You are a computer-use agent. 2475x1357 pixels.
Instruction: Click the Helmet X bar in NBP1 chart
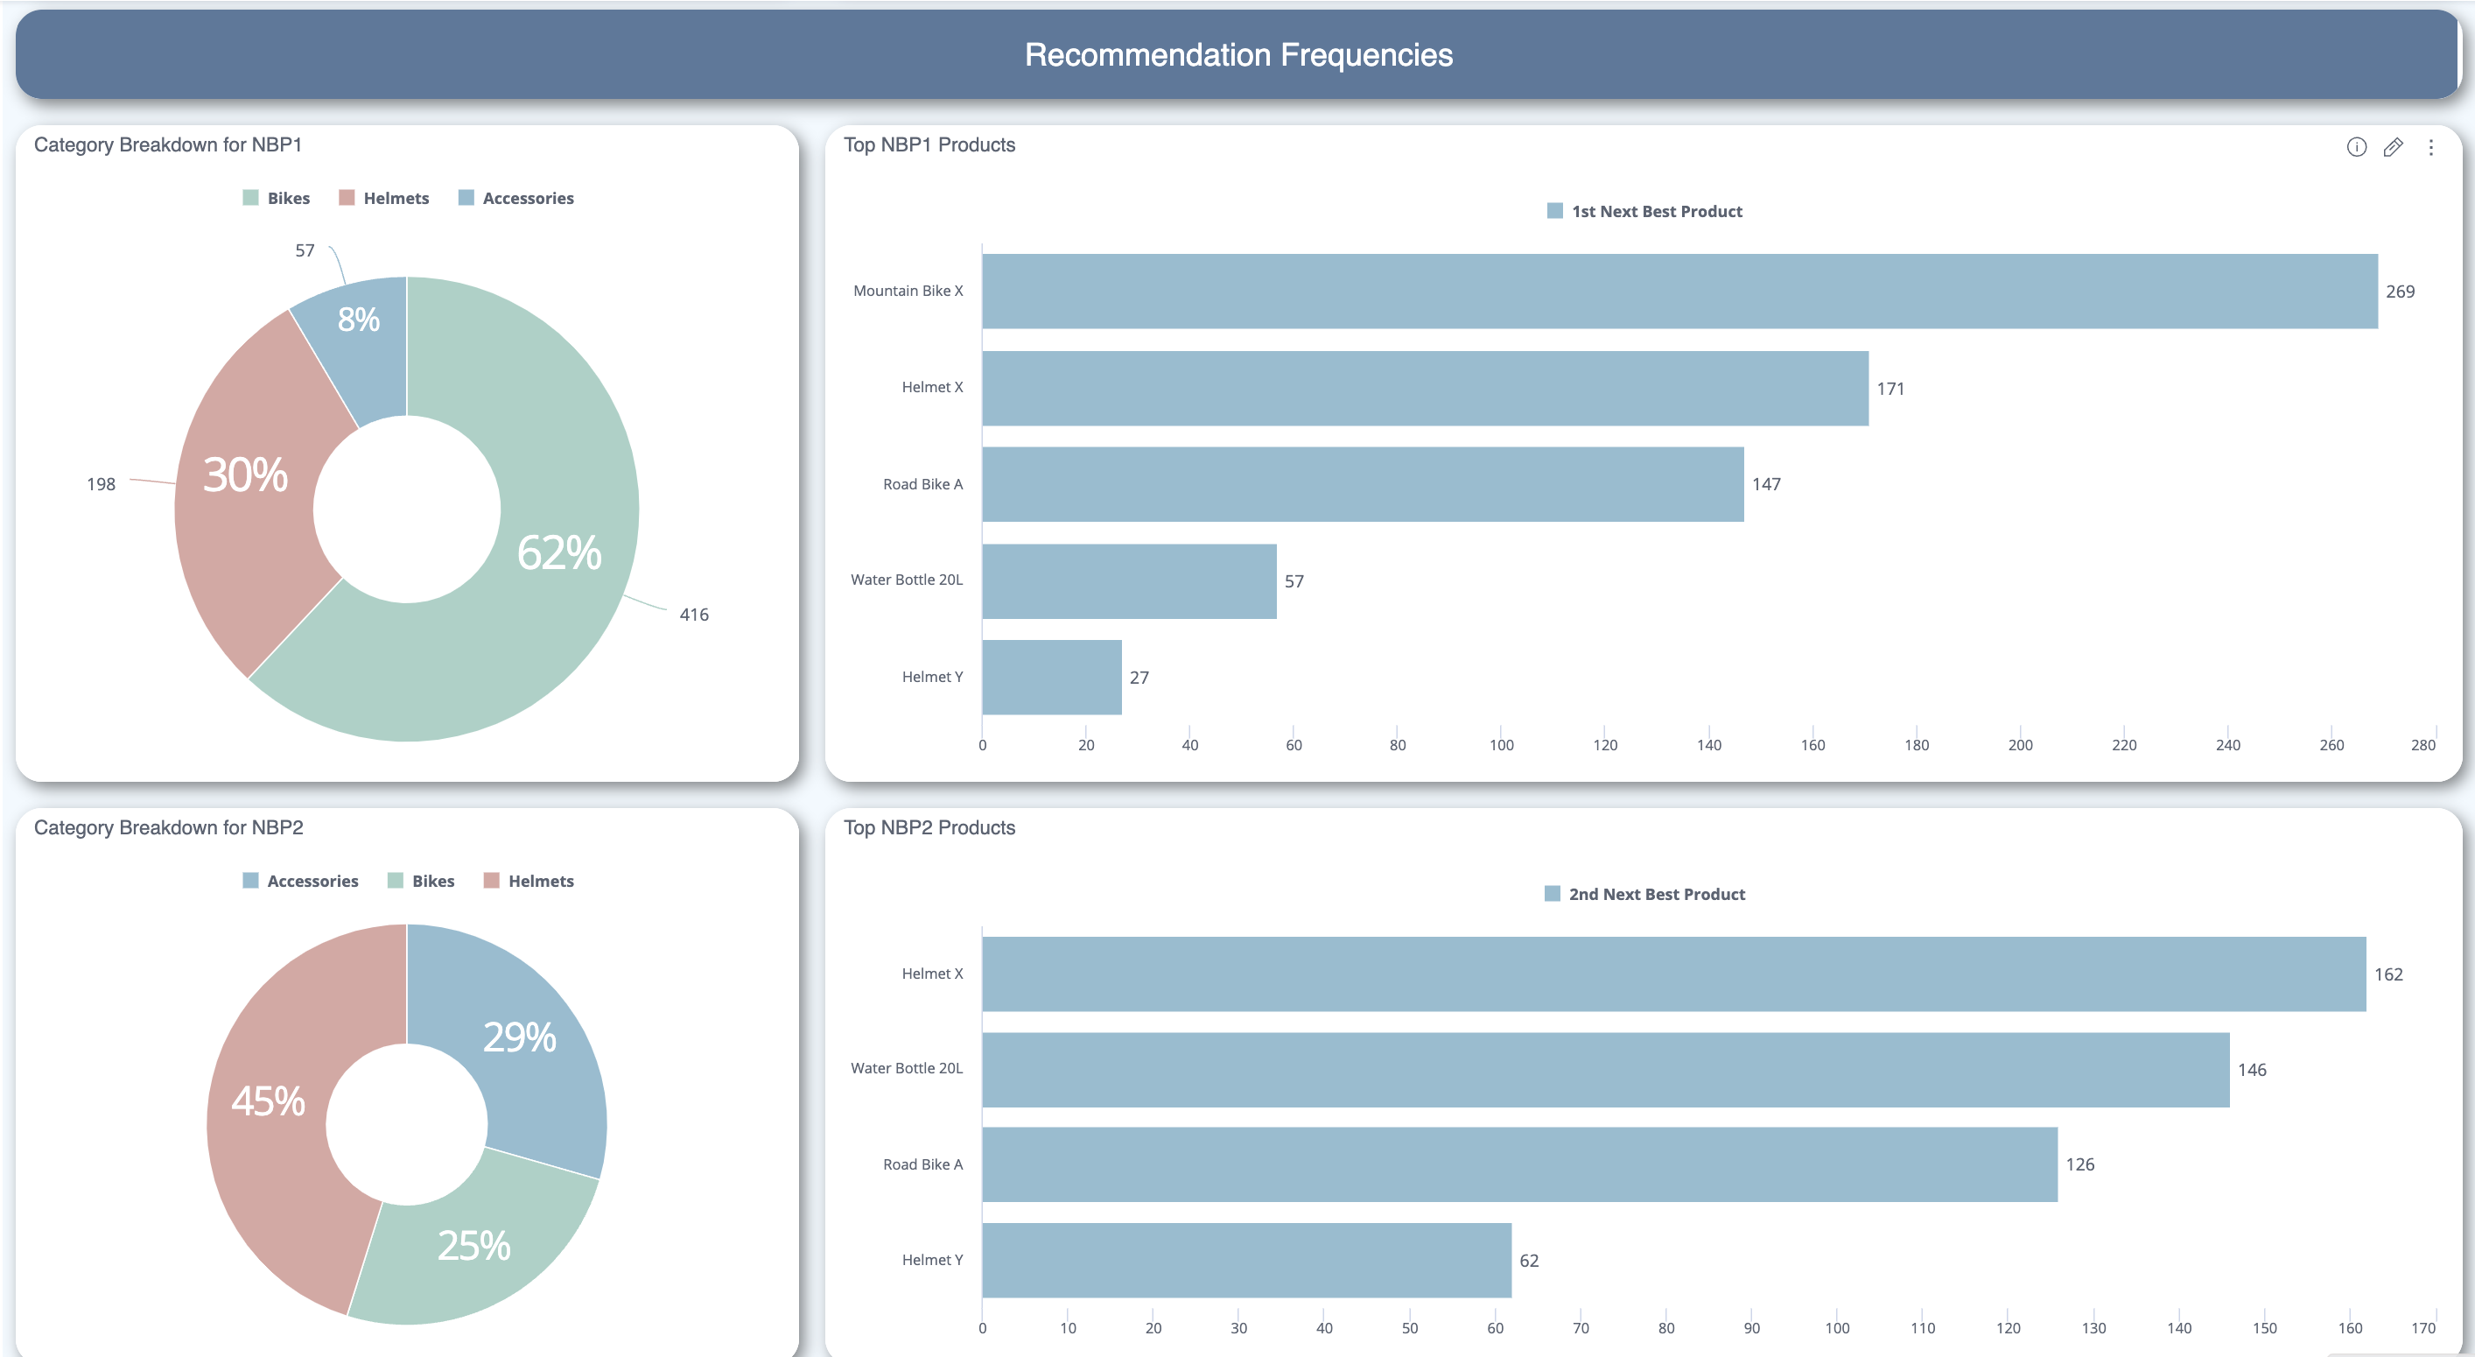click(1425, 388)
